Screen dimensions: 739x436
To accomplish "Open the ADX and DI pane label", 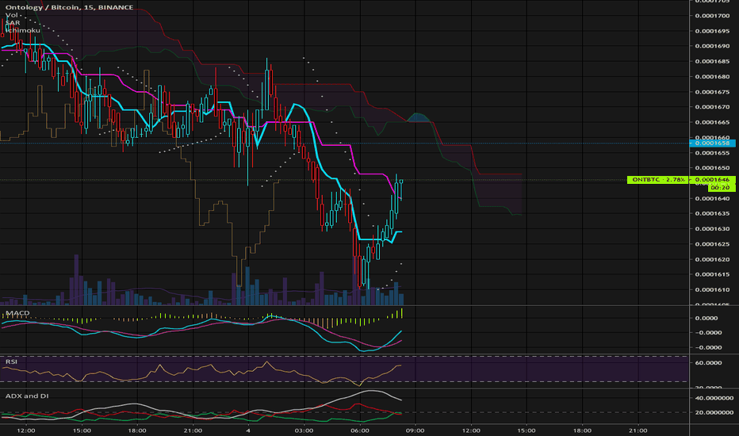I will (x=27, y=396).
